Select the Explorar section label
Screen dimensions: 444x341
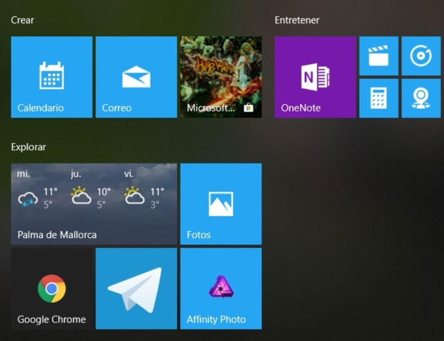(x=28, y=147)
